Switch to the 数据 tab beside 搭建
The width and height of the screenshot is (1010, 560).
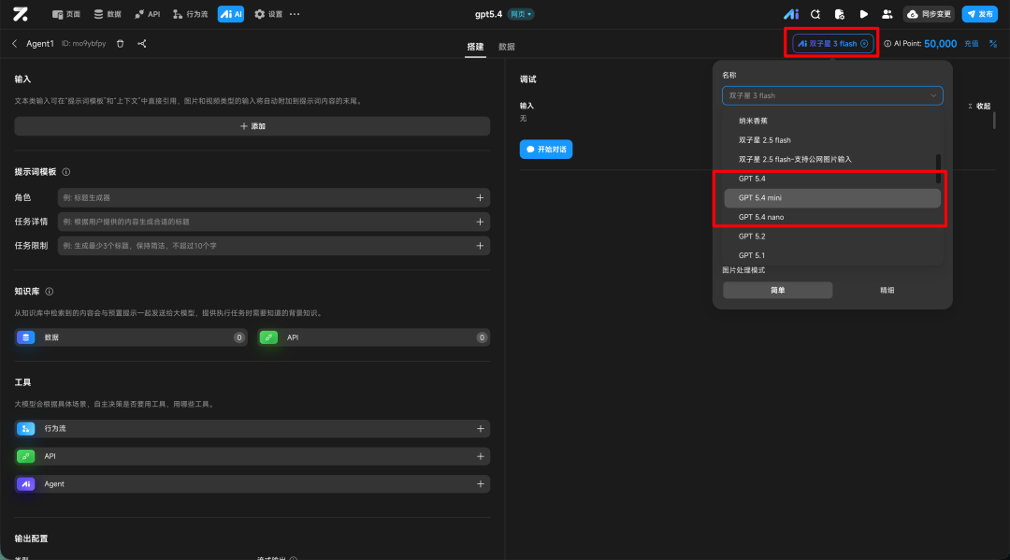click(506, 47)
